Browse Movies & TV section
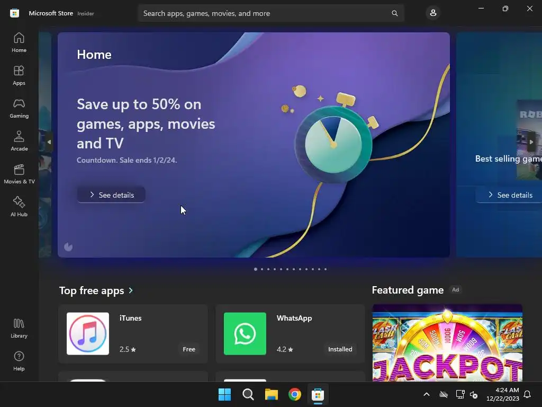The width and height of the screenshot is (542, 407). [x=19, y=174]
